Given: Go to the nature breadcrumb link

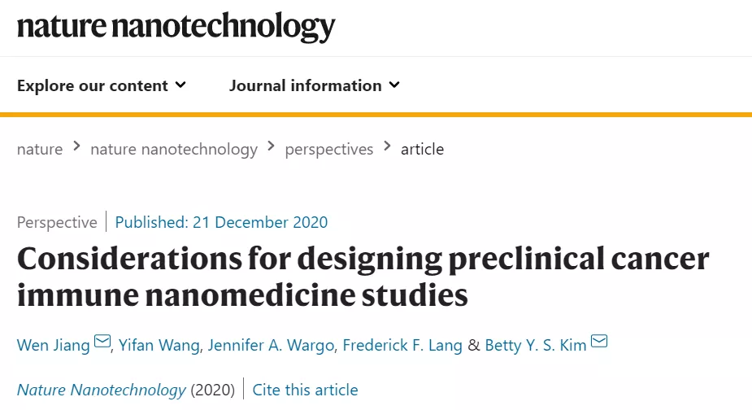Looking at the screenshot, I should (40, 149).
